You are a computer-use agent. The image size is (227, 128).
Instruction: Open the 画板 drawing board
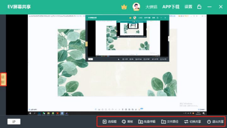pos(127,122)
